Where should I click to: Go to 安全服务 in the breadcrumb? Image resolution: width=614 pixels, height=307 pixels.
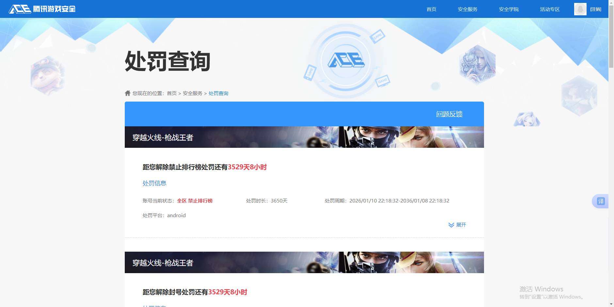[x=193, y=93]
